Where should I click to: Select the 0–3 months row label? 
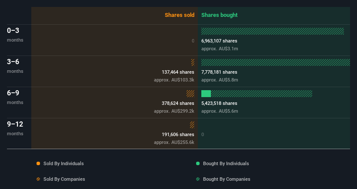tap(15, 35)
